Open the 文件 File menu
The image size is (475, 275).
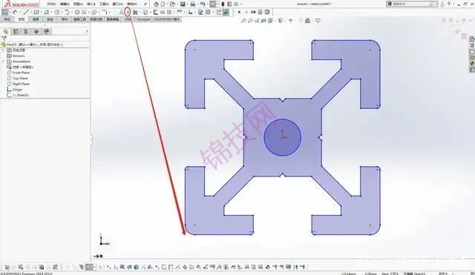51,4
